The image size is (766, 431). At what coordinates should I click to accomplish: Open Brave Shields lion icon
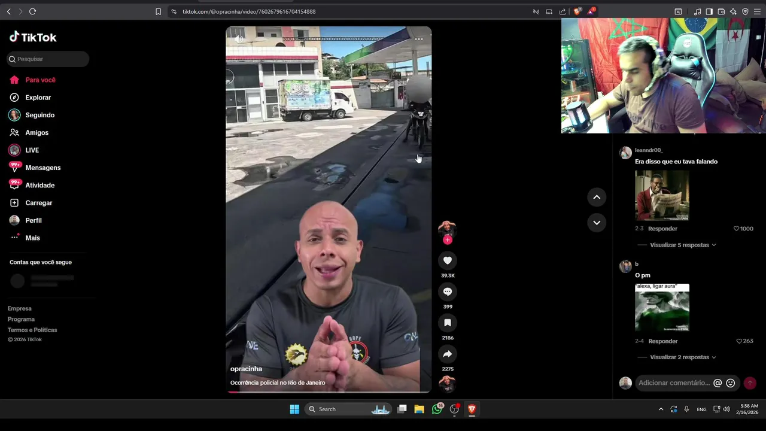point(577,11)
